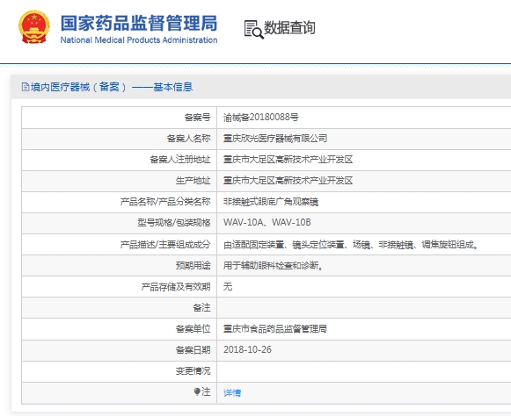
Task: Select 重庆欣光医疗器械有限公司 company name
Action: 275,139
